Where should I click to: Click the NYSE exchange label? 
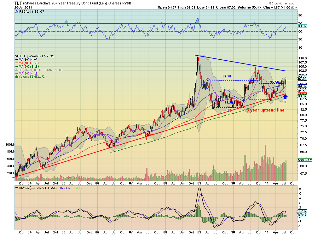pos(127,3)
